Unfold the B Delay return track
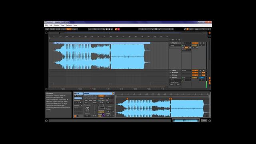Viewport: 256px width, 144px height. click(x=170, y=75)
